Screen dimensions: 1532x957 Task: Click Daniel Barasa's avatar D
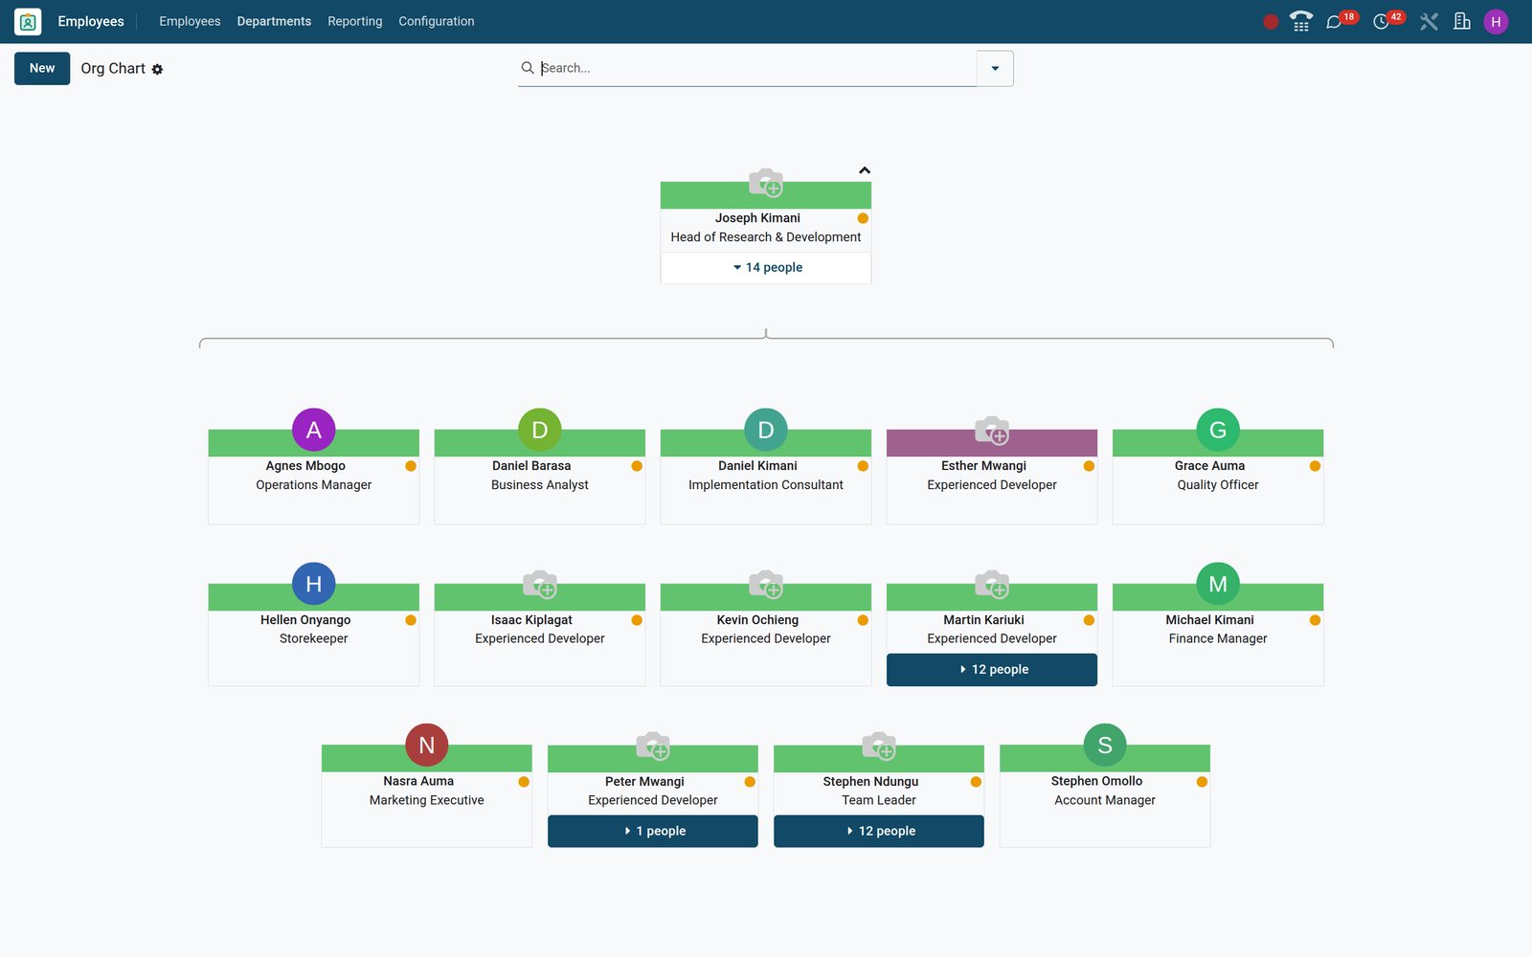(x=539, y=430)
